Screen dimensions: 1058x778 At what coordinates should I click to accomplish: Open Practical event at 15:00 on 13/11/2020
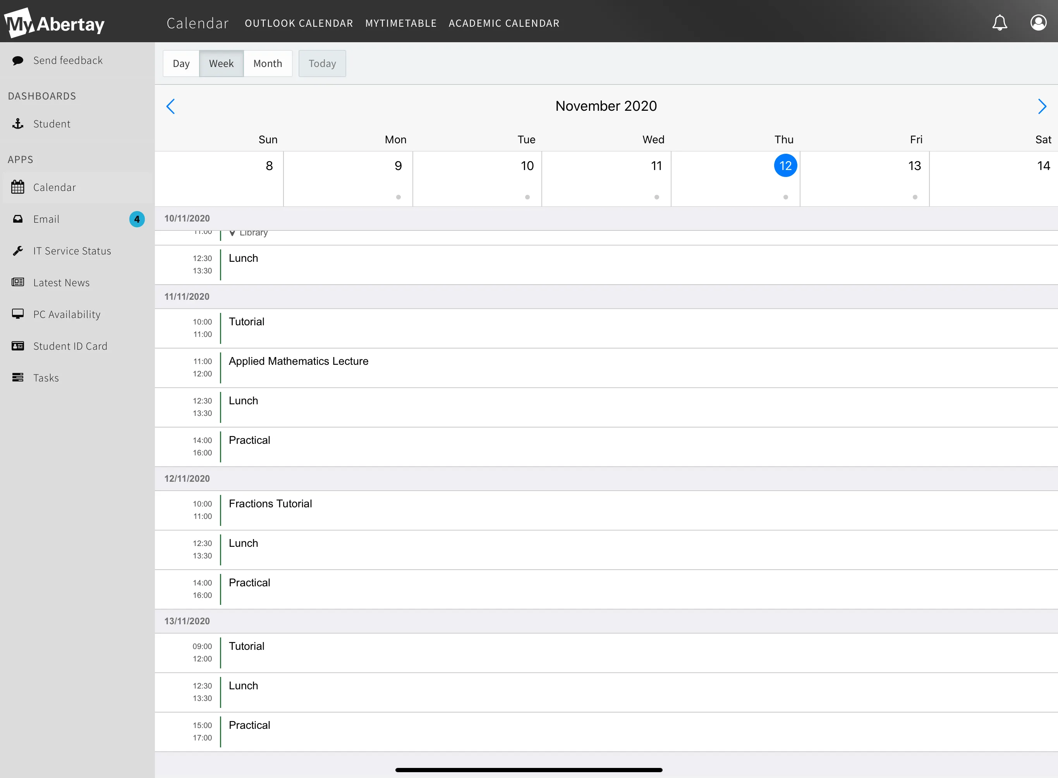pyautogui.click(x=606, y=732)
